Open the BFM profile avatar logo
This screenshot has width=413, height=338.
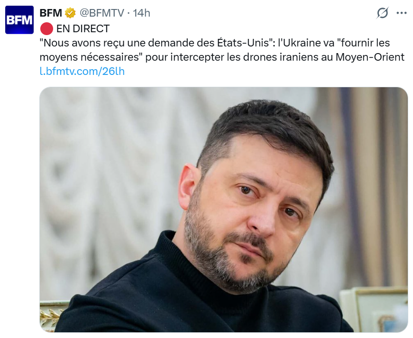click(19, 20)
